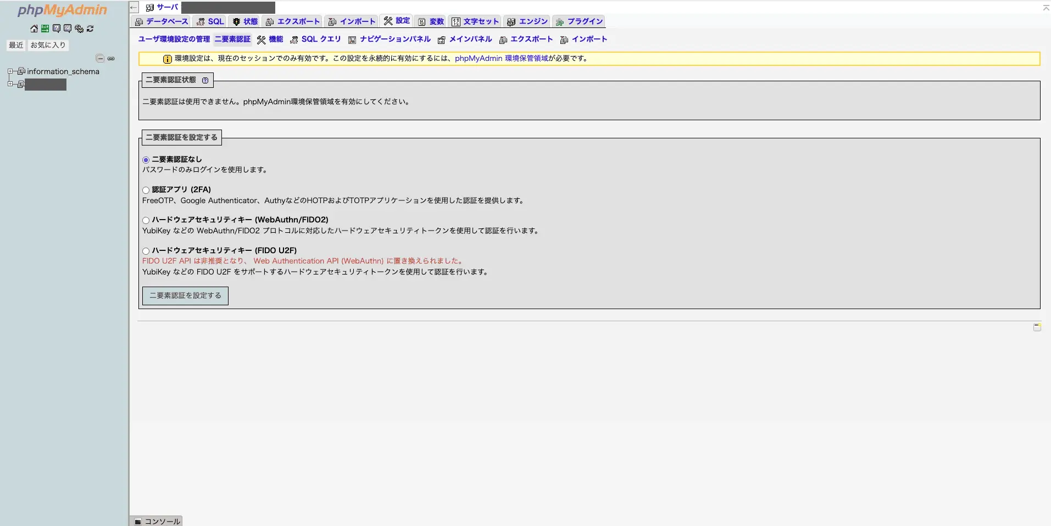This screenshot has width=1051, height=526.
Task: Expand the redacted database tree node
Action: point(10,84)
